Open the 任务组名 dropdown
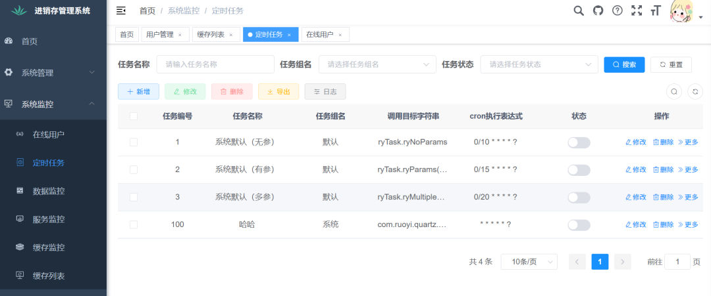 (377, 64)
